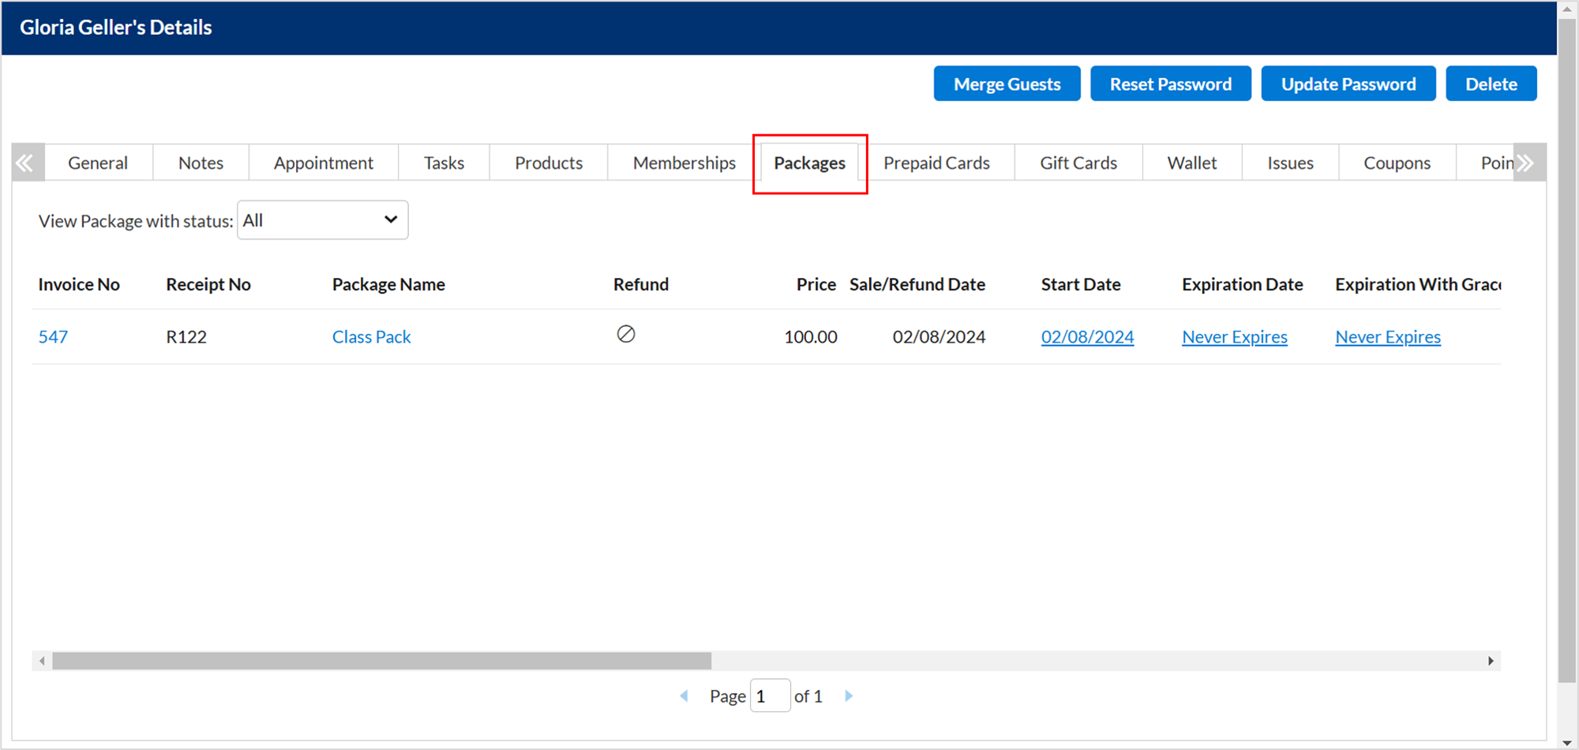Viewport: 1579px width, 750px height.
Task: Switch to the Notes tab
Action: [x=201, y=163]
